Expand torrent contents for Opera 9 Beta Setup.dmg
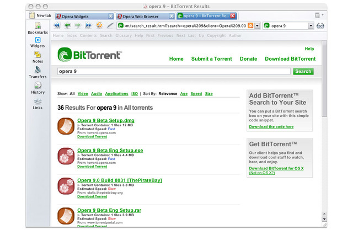Viewport: 353px width, 235px height. click(x=78, y=125)
